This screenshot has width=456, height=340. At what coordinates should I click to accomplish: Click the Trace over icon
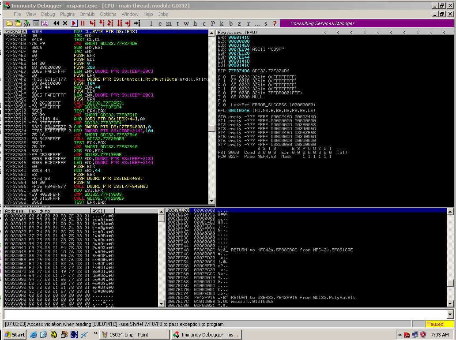click(x=120, y=23)
